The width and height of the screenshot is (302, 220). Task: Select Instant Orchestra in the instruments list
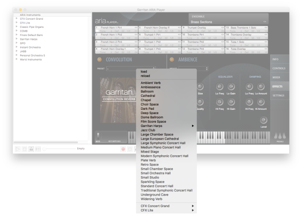coord(30,47)
